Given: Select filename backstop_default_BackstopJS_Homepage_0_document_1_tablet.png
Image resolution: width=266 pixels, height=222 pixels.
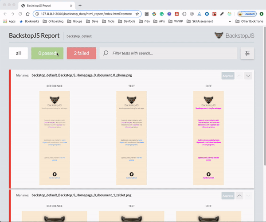Looking at the screenshot, I should [x=82, y=195].
